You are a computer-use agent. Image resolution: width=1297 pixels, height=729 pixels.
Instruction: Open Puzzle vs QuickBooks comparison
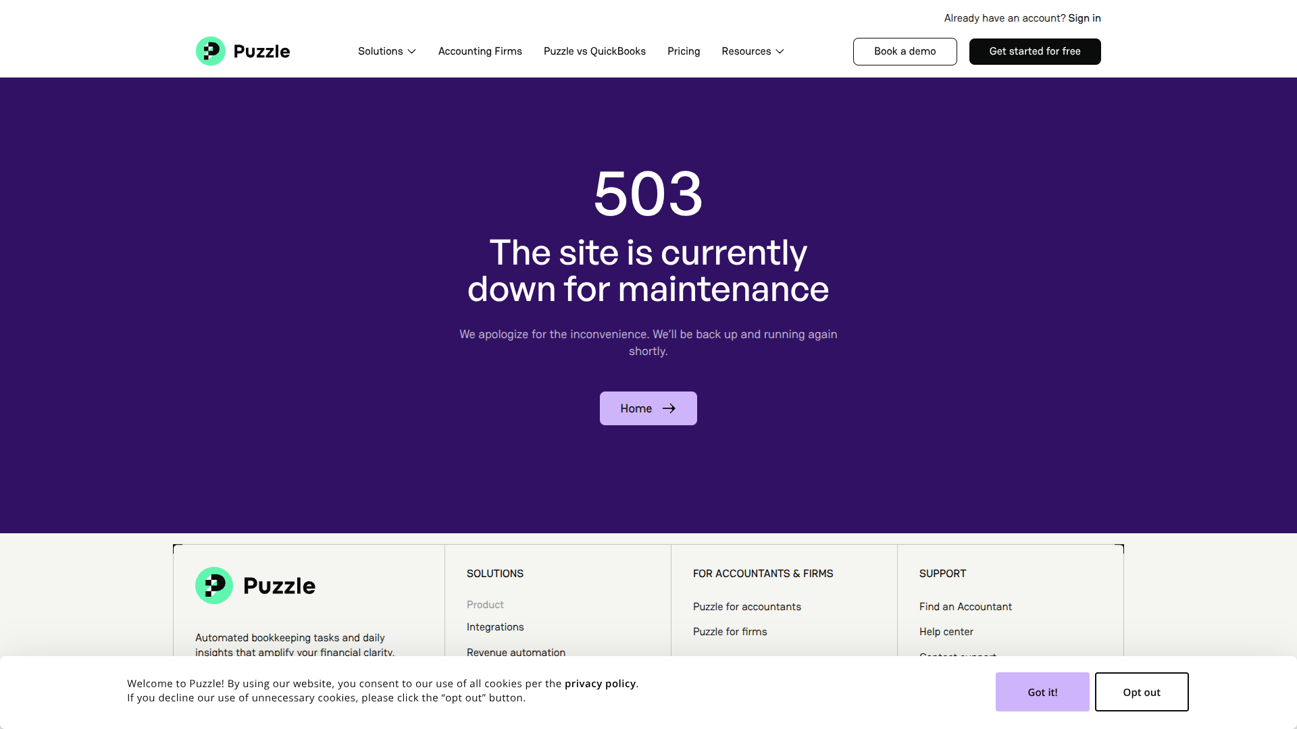pos(594,51)
